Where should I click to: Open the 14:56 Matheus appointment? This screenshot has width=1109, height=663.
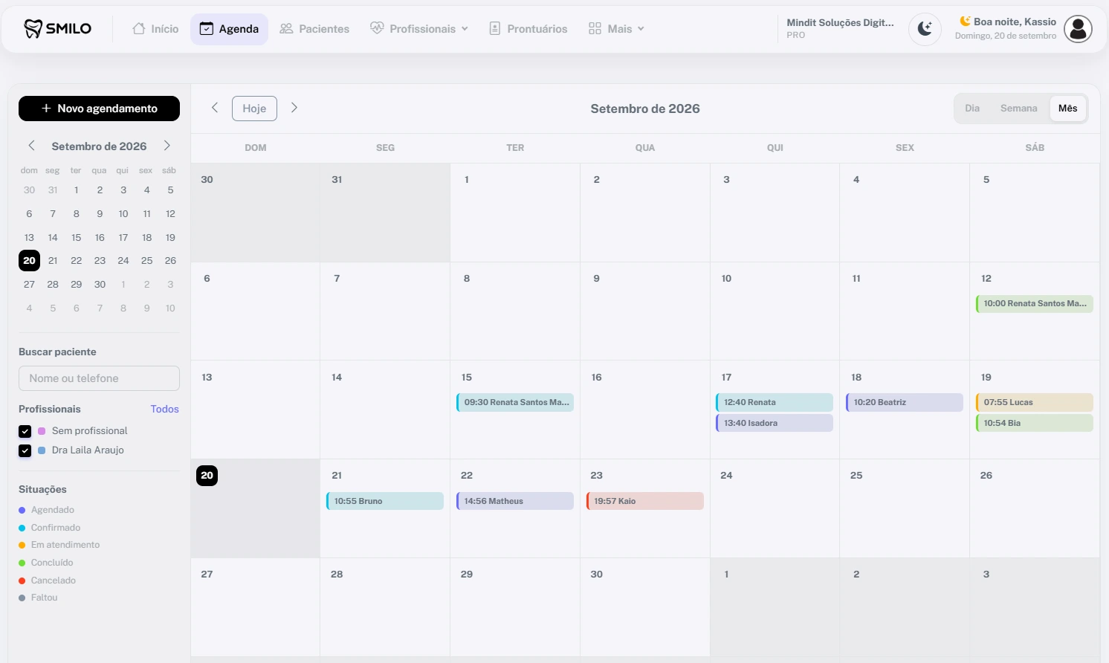tap(515, 501)
